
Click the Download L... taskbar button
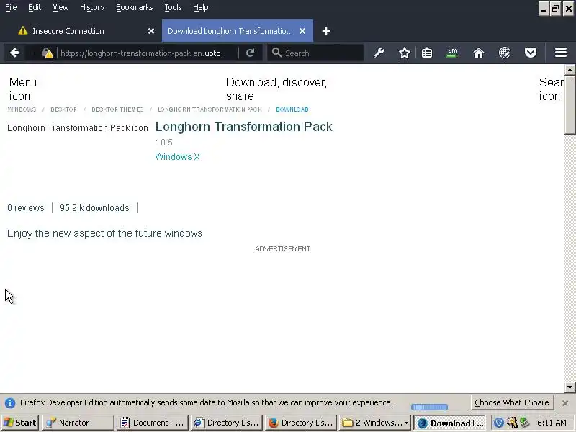449,423
